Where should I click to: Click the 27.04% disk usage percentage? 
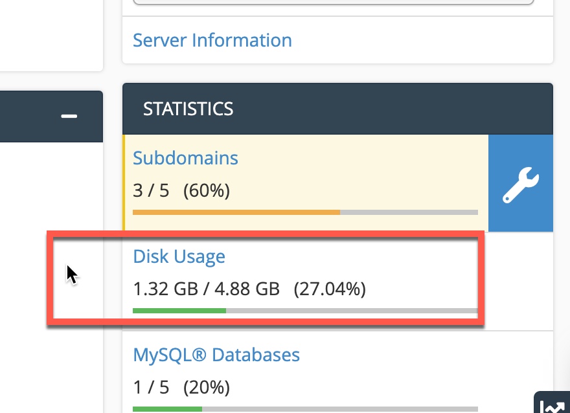click(330, 289)
